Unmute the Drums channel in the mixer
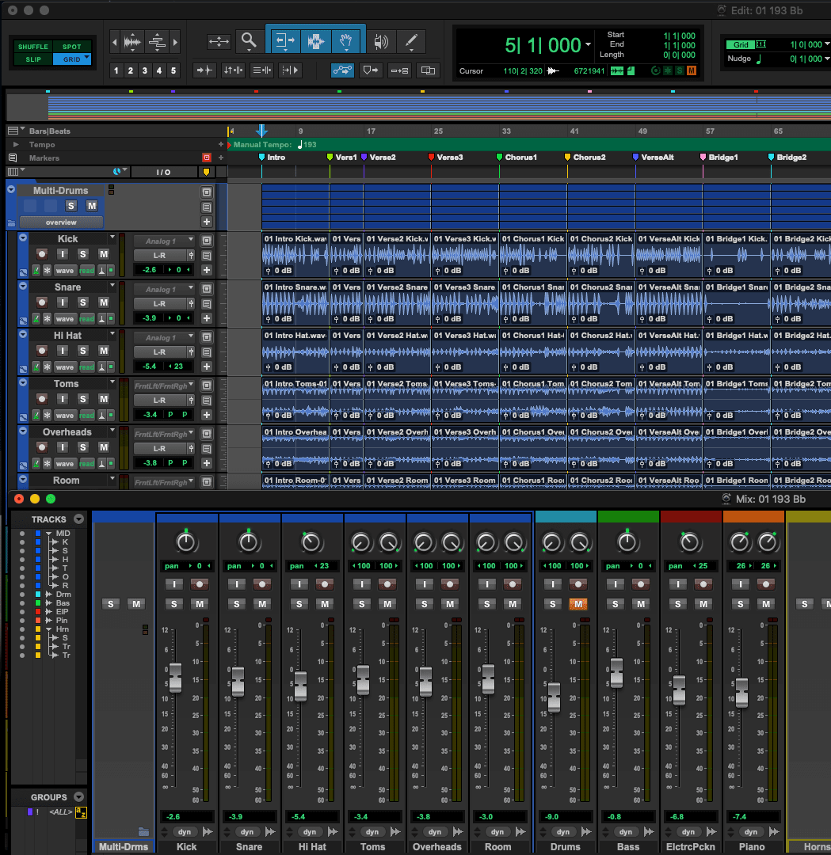Screen dimensions: 831x855 (x=578, y=604)
